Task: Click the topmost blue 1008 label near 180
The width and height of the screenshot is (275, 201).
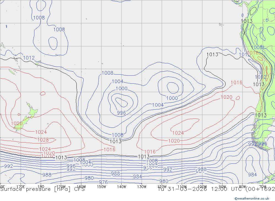Action: tap(39, 18)
